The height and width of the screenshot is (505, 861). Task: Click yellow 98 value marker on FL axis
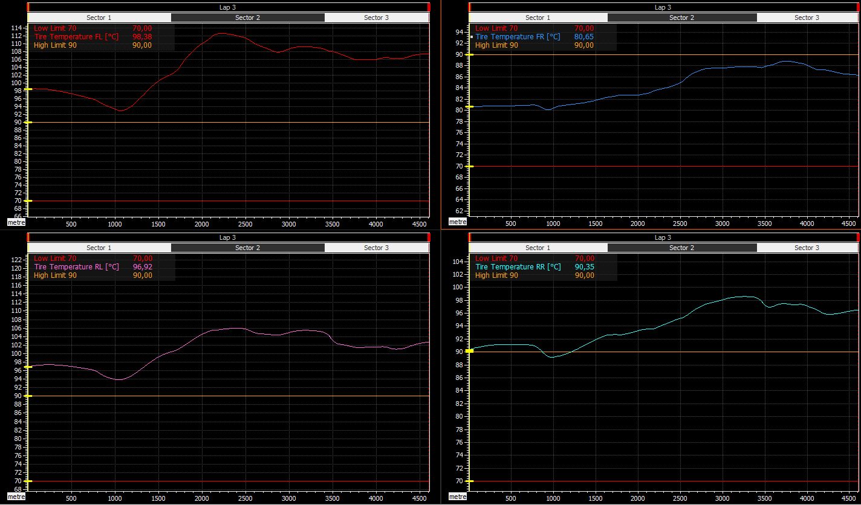(x=28, y=89)
